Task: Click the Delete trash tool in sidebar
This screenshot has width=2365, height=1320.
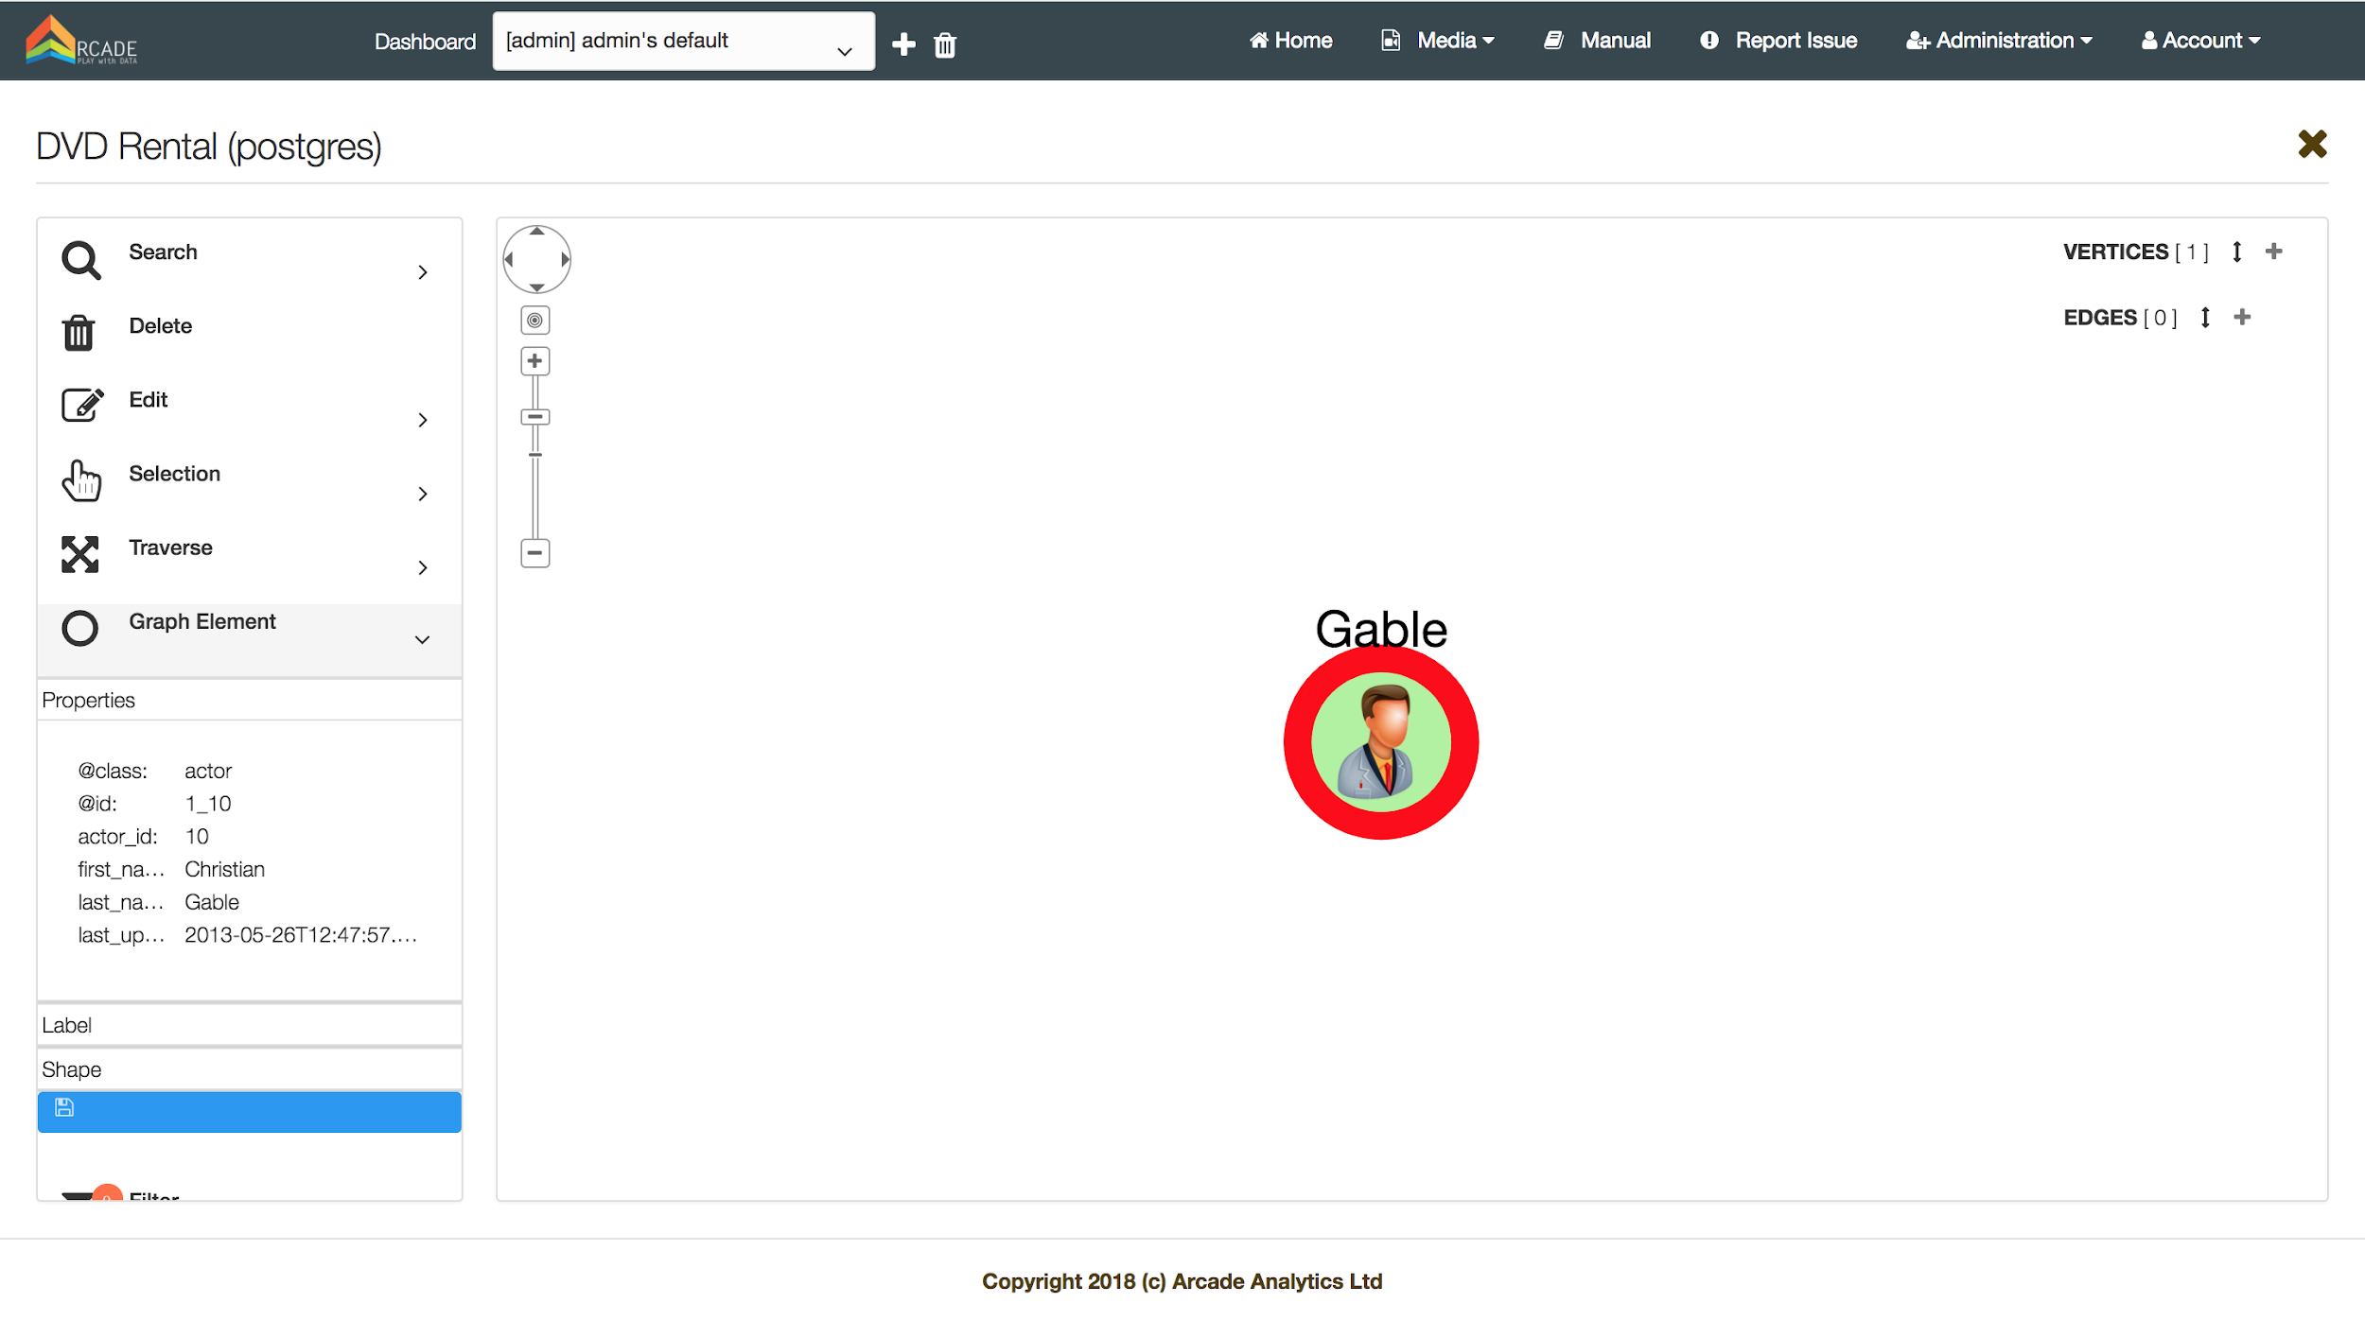Action: pos(79,332)
